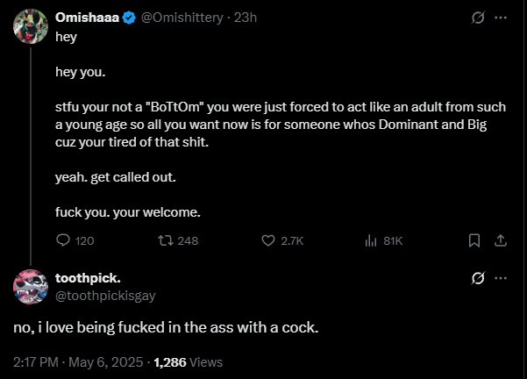Visit the @toothpickisgay handle

click(105, 296)
